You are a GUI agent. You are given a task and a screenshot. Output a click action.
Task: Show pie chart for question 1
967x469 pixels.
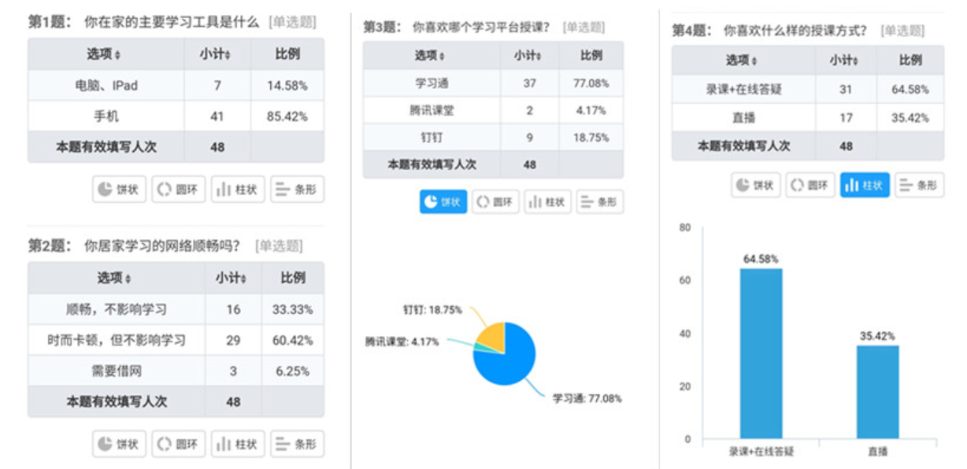[119, 189]
